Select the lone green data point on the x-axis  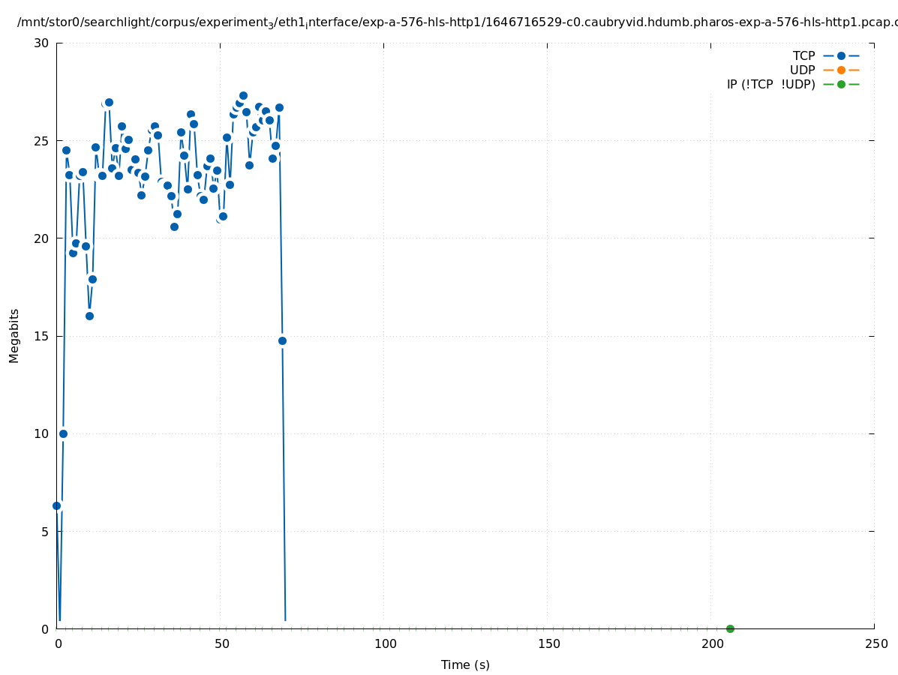click(x=730, y=628)
